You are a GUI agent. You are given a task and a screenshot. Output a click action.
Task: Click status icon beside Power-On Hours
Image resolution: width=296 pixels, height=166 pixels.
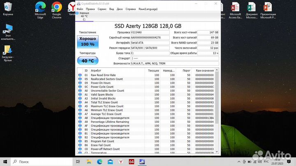80,83
